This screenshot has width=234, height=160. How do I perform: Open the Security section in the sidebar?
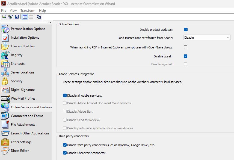point(16,81)
